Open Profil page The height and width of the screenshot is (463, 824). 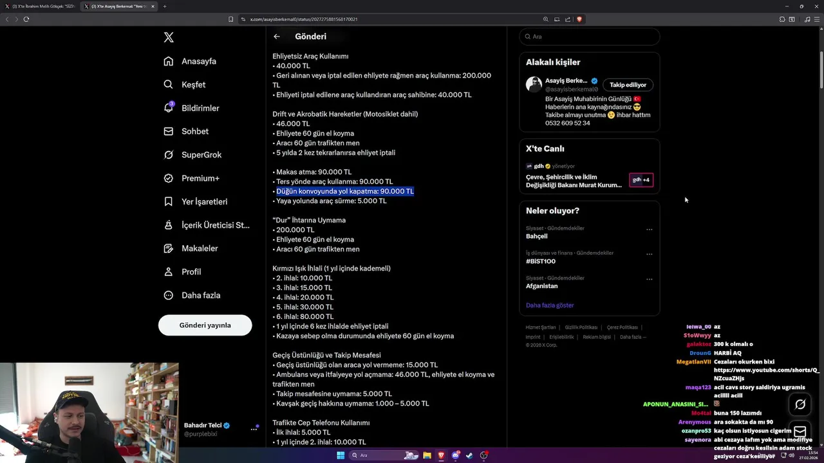click(x=182, y=271)
